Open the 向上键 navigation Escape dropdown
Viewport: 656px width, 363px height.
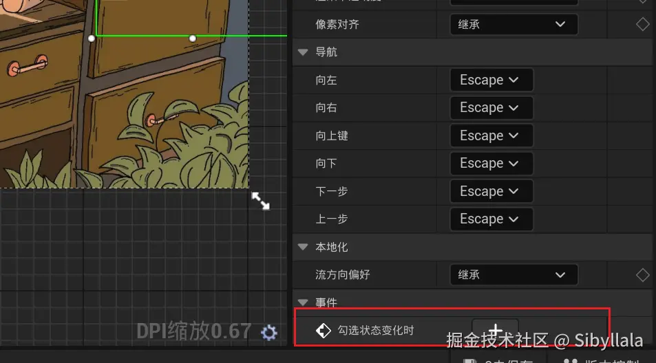click(491, 135)
